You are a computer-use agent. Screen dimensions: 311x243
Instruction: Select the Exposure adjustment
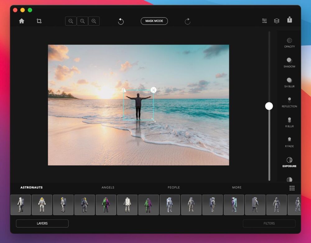coord(289,161)
